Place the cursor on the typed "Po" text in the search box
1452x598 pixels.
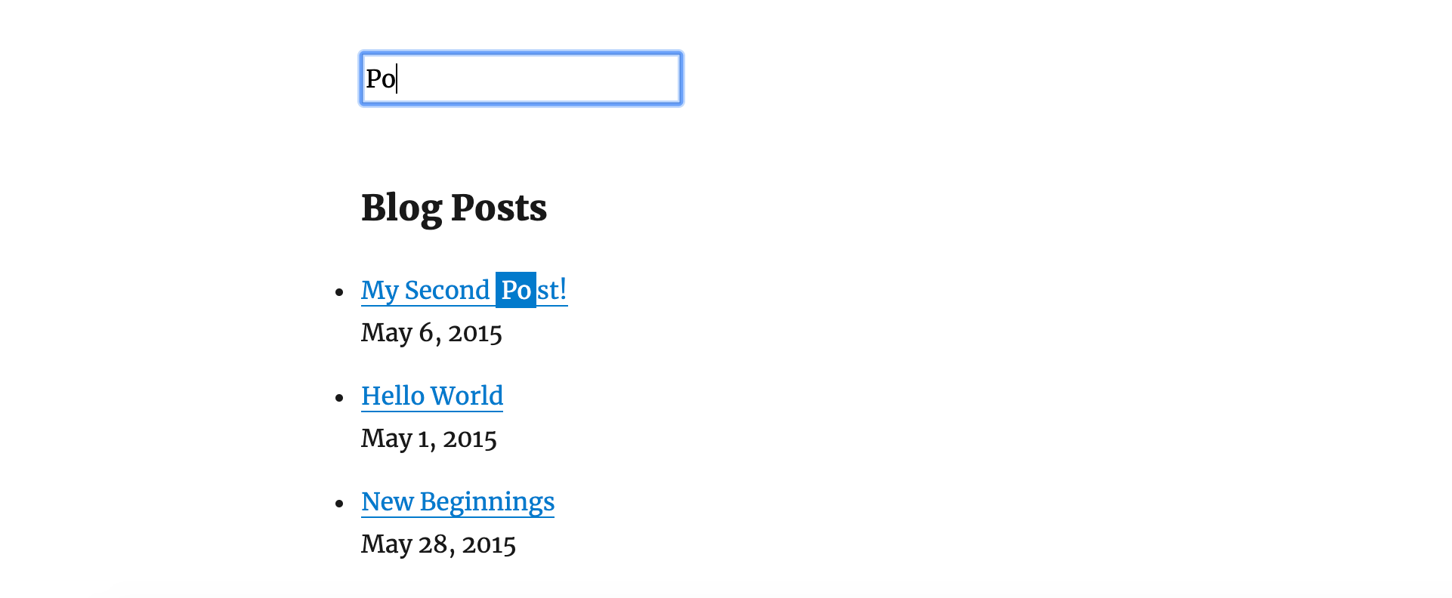click(381, 79)
